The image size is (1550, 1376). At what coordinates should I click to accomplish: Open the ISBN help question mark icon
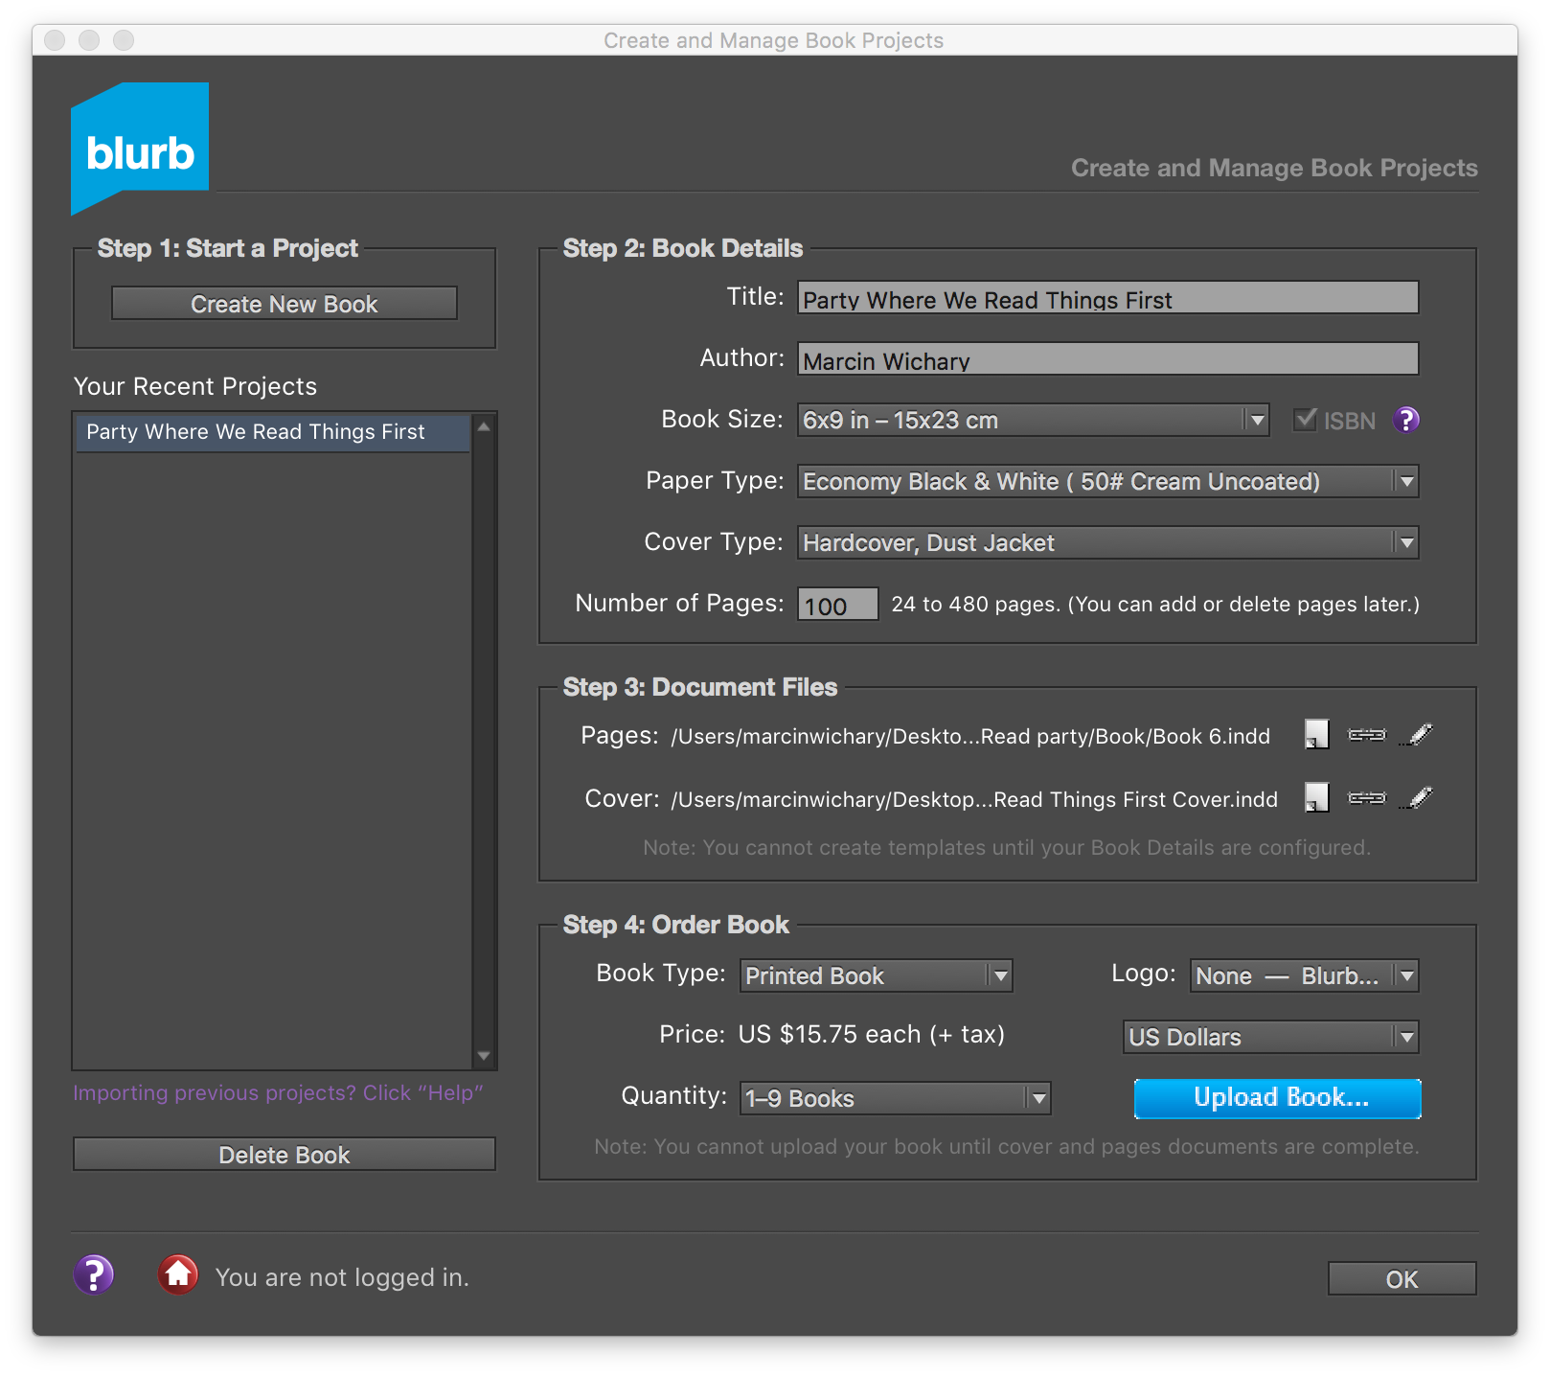[x=1406, y=420]
